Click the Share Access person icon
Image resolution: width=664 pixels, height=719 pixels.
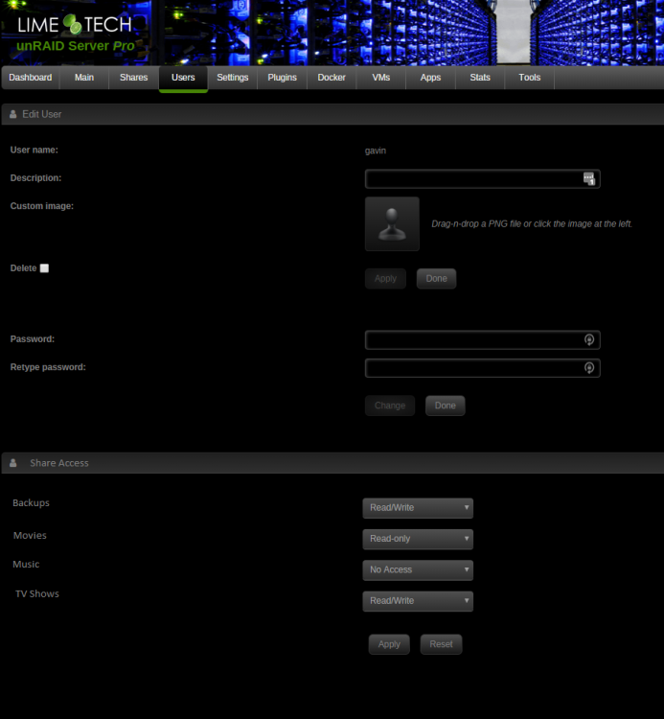[12, 463]
